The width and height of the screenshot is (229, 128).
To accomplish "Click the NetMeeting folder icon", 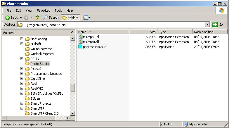I will 27,39.
